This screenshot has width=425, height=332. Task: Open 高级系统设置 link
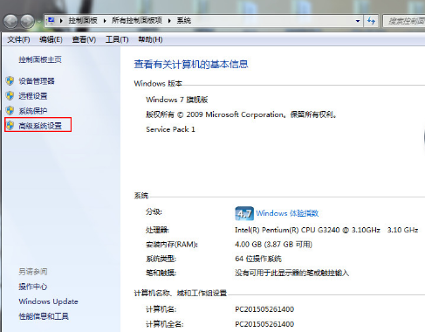pyautogui.click(x=40, y=126)
